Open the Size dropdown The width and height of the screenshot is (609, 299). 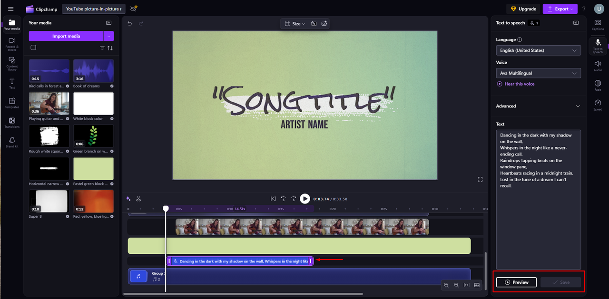coord(295,23)
